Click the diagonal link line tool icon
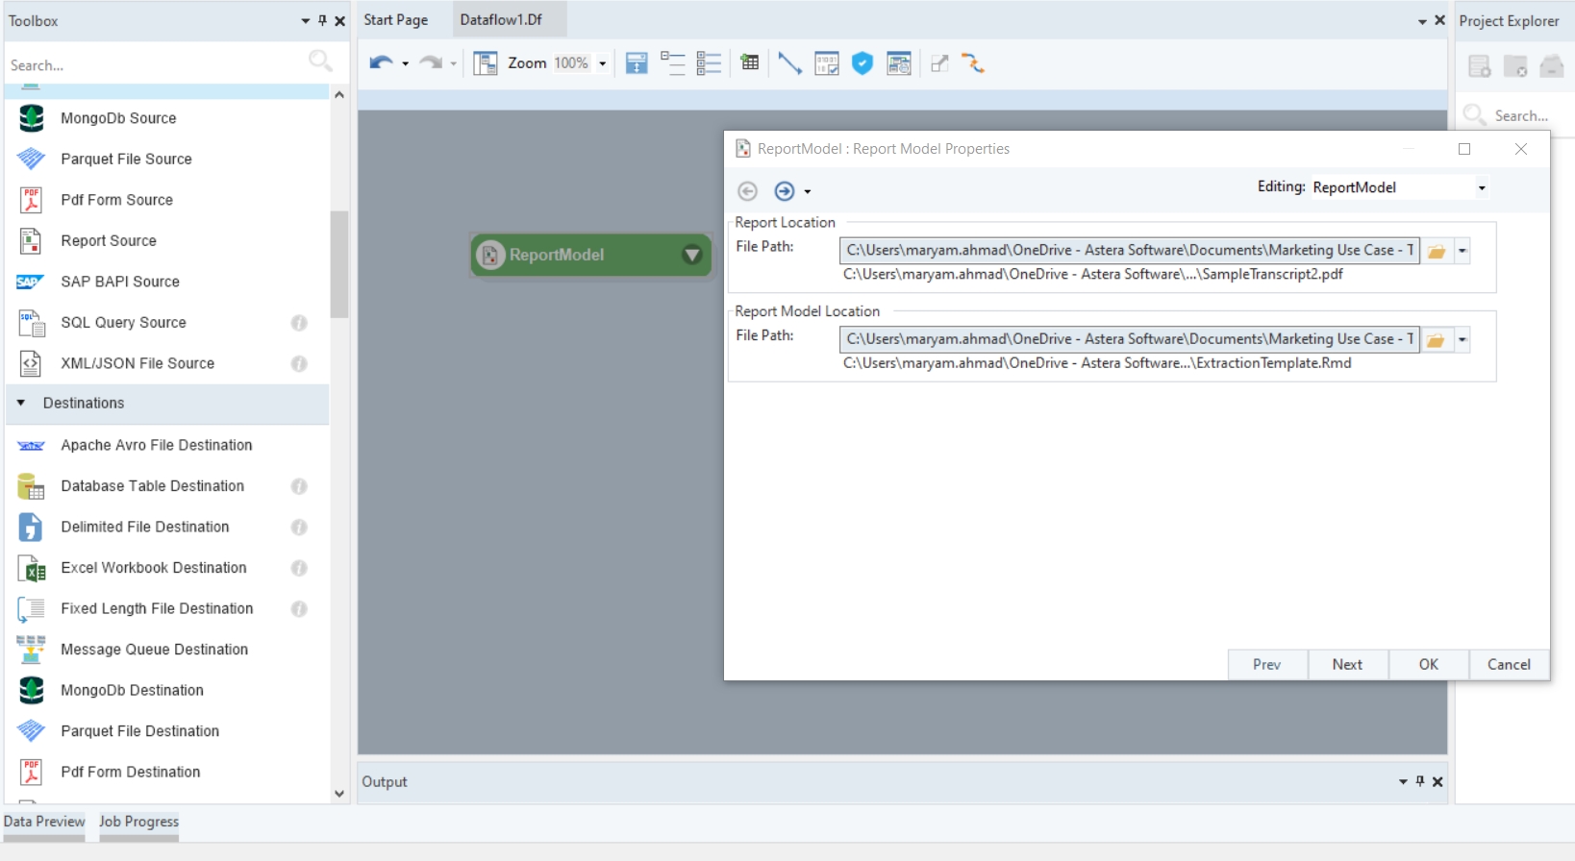 (789, 63)
